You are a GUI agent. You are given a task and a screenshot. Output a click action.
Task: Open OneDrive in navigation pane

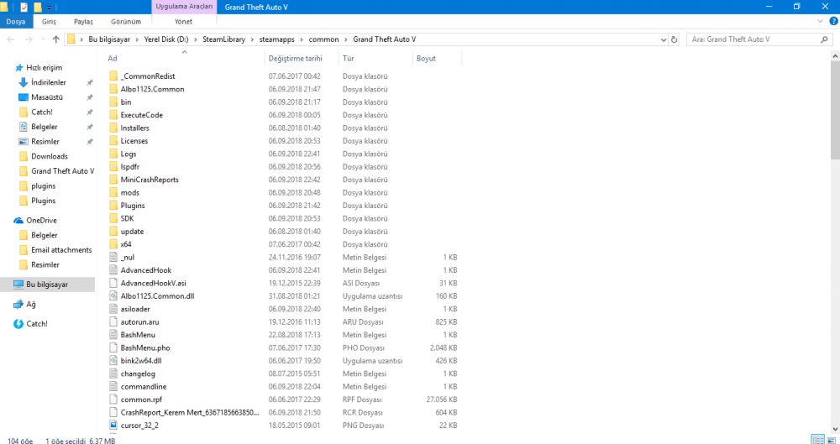coord(35,220)
